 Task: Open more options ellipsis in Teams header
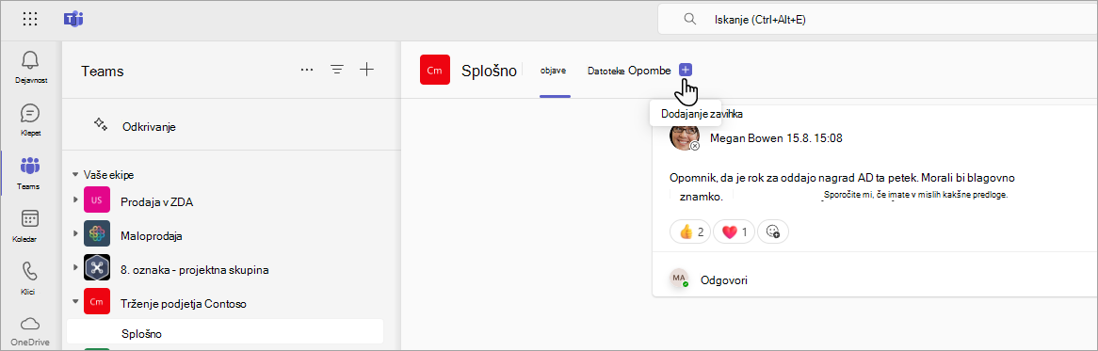click(x=307, y=70)
